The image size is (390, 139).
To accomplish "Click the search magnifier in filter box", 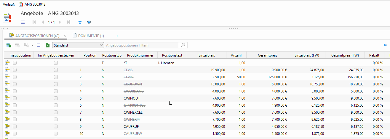I will pos(183,45).
